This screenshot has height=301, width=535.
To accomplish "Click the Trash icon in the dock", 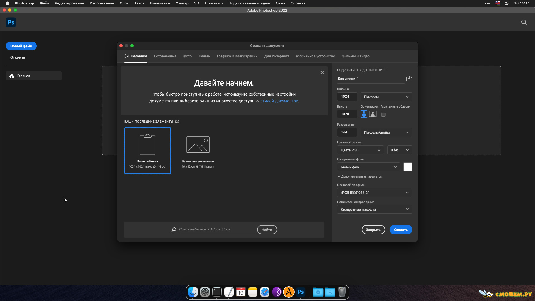I will tap(342, 292).
